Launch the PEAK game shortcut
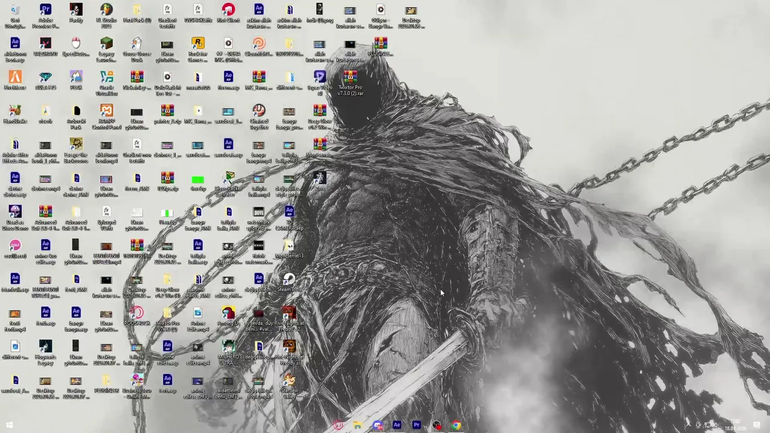 [x=76, y=81]
